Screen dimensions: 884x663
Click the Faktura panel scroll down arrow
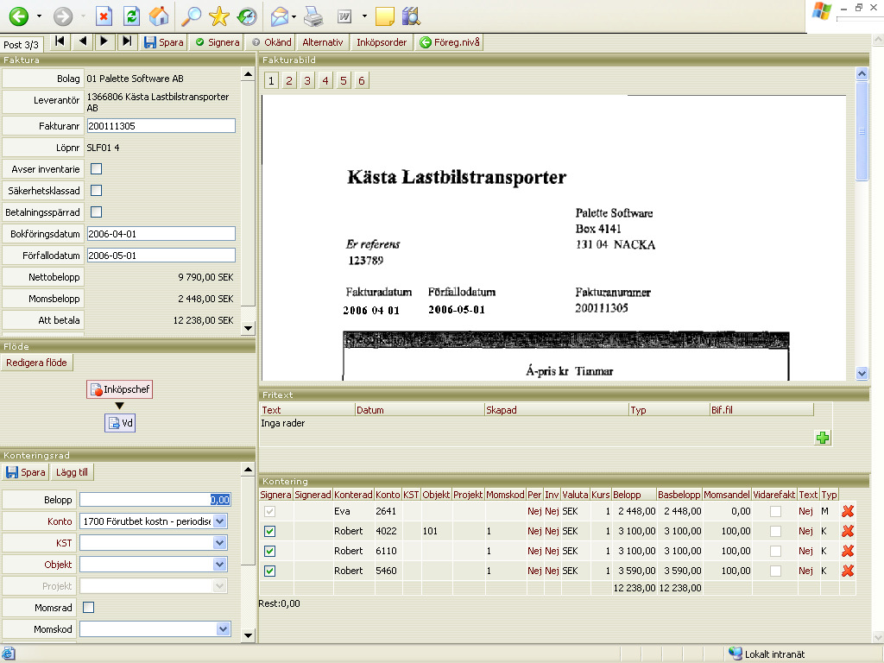[248, 327]
